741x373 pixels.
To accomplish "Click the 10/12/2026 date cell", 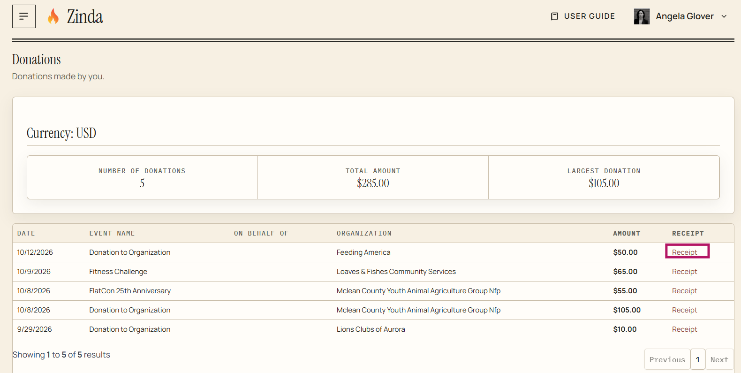I will 35,252.
